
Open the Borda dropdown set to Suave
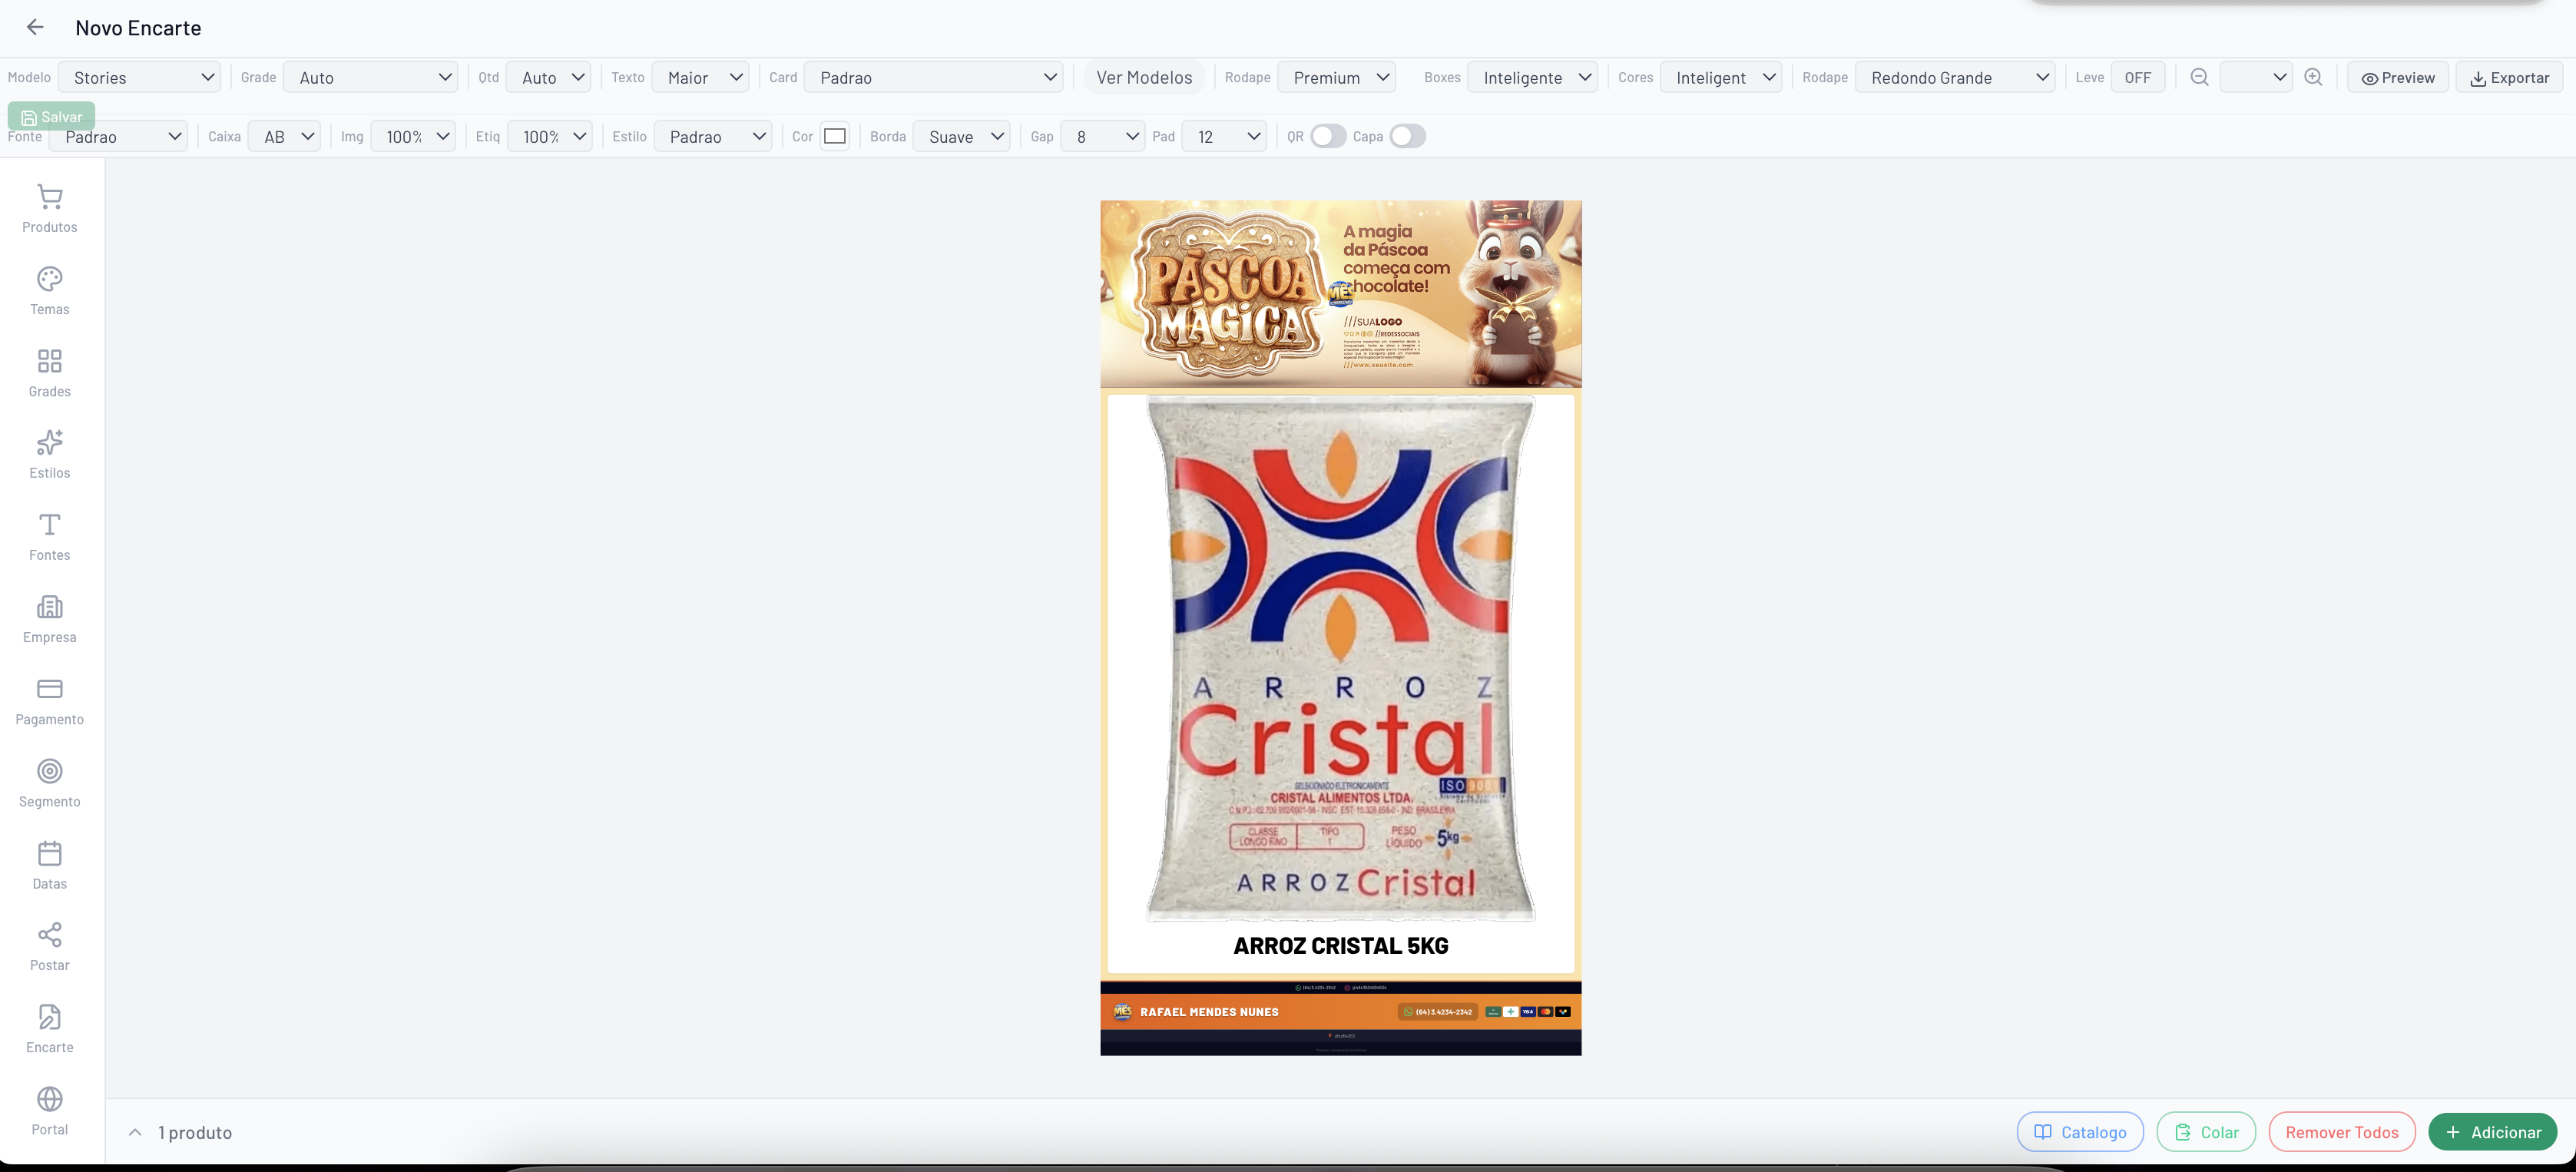(961, 136)
